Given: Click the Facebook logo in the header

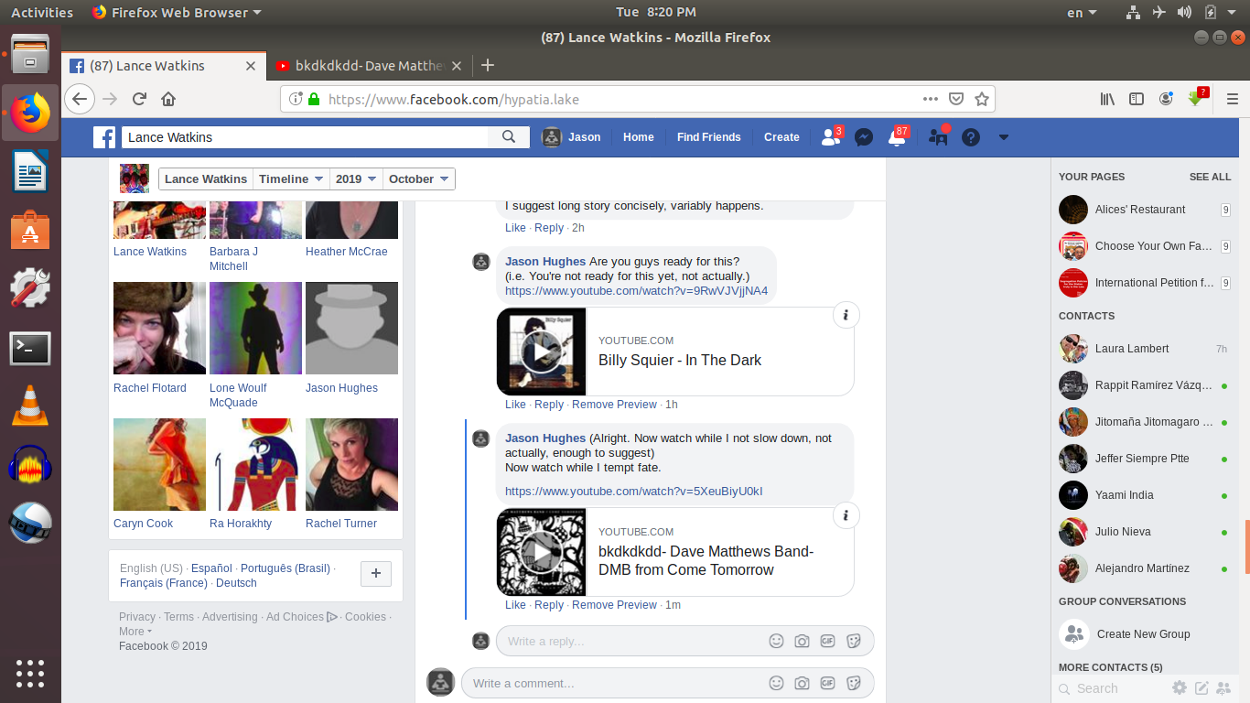Looking at the screenshot, I should click(x=104, y=137).
